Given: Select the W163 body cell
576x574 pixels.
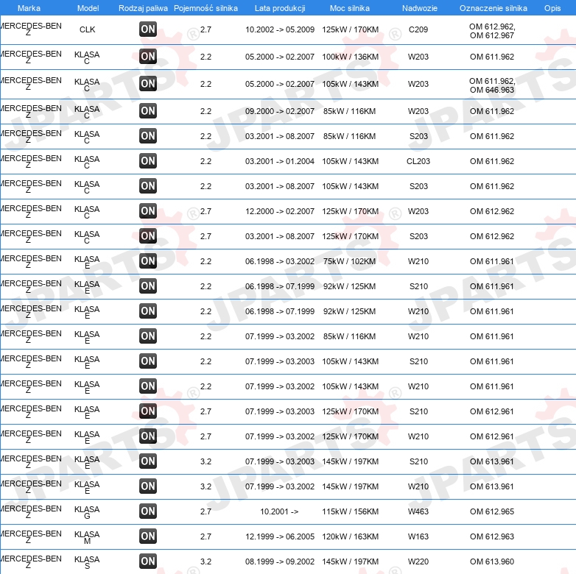Looking at the screenshot, I should (x=418, y=536).
